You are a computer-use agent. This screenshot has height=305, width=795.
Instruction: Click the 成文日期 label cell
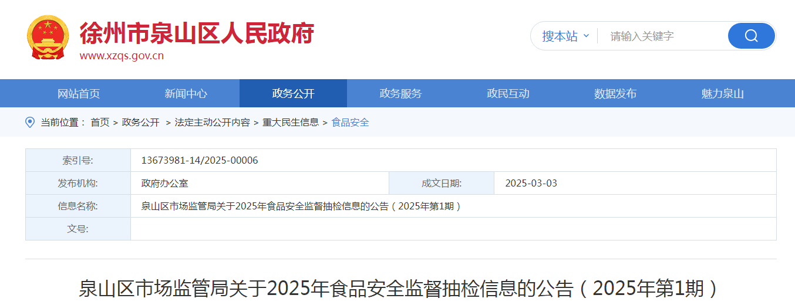click(442, 183)
